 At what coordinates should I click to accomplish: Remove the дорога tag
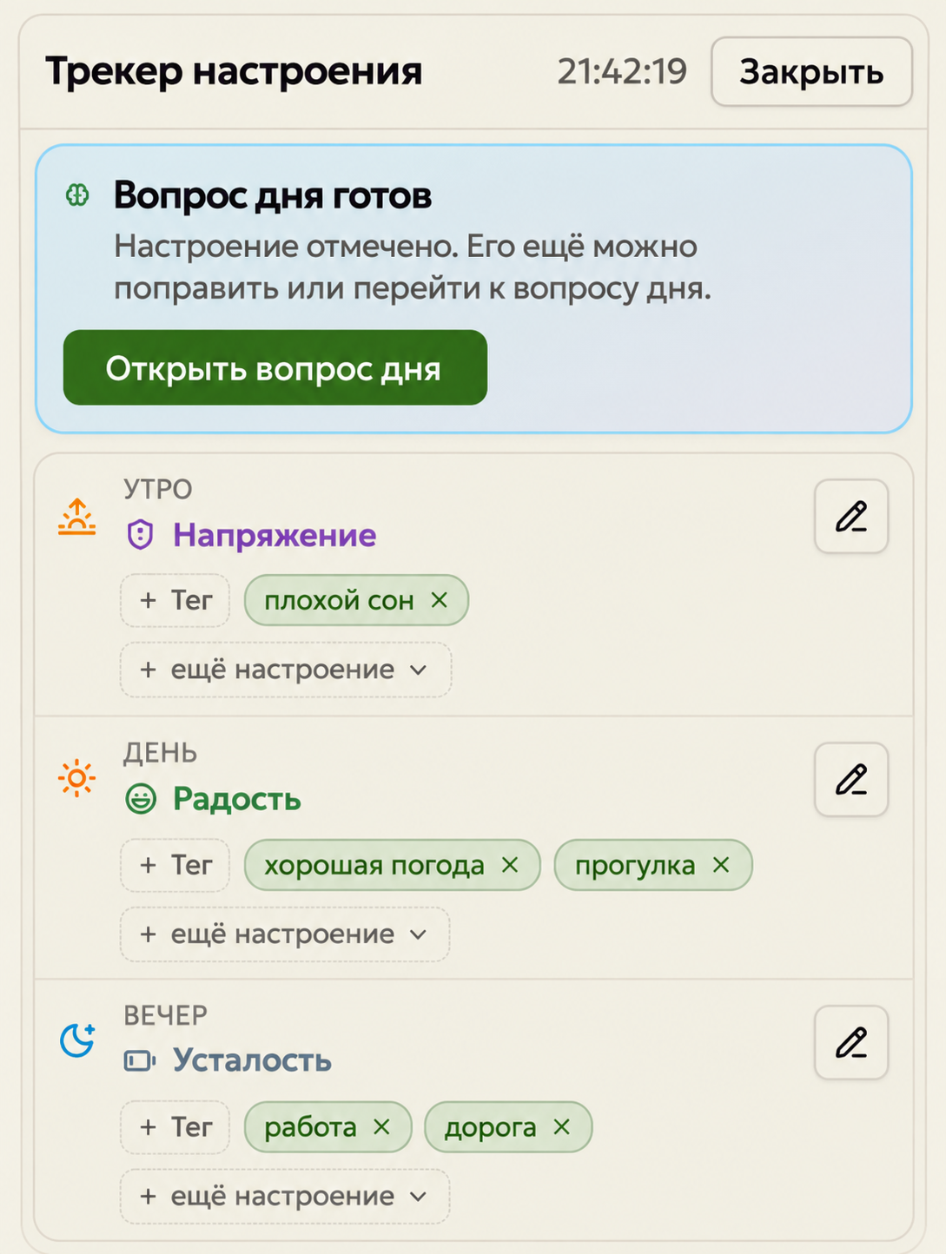[562, 1127]
